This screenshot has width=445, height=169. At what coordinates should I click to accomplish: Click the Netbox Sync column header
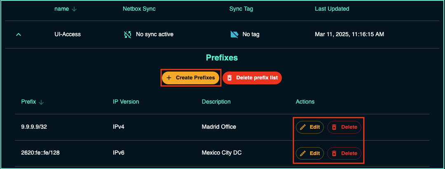click(x=139, y=9)
